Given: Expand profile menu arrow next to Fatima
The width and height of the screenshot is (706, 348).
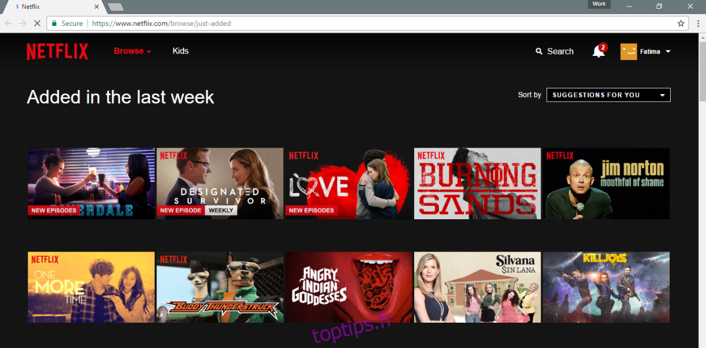Looking at the screenshot, I should (x=668, y=52).
